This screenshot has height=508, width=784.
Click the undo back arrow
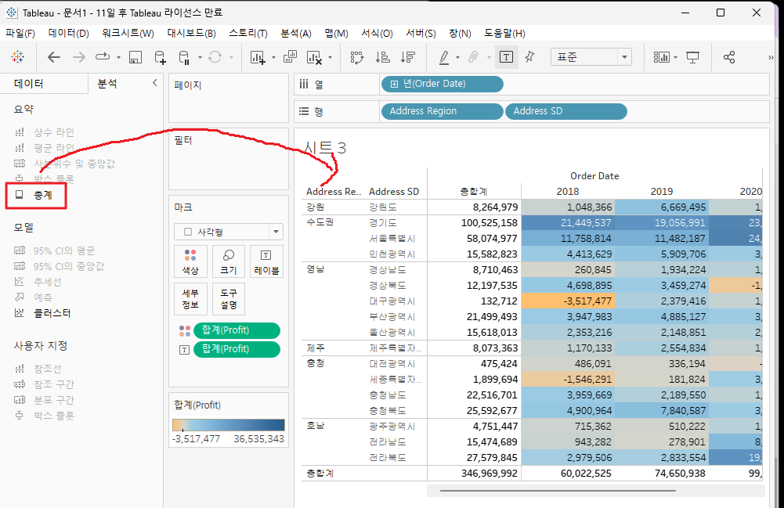point(54,57)
